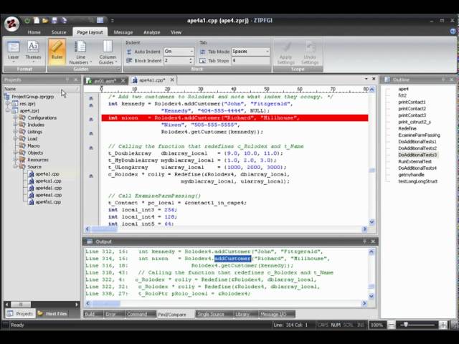Image resolution: width=459 pixels, height=344 pixels.
Task: Select the Macro folder in project tree
Action: (x=34, y=145)
